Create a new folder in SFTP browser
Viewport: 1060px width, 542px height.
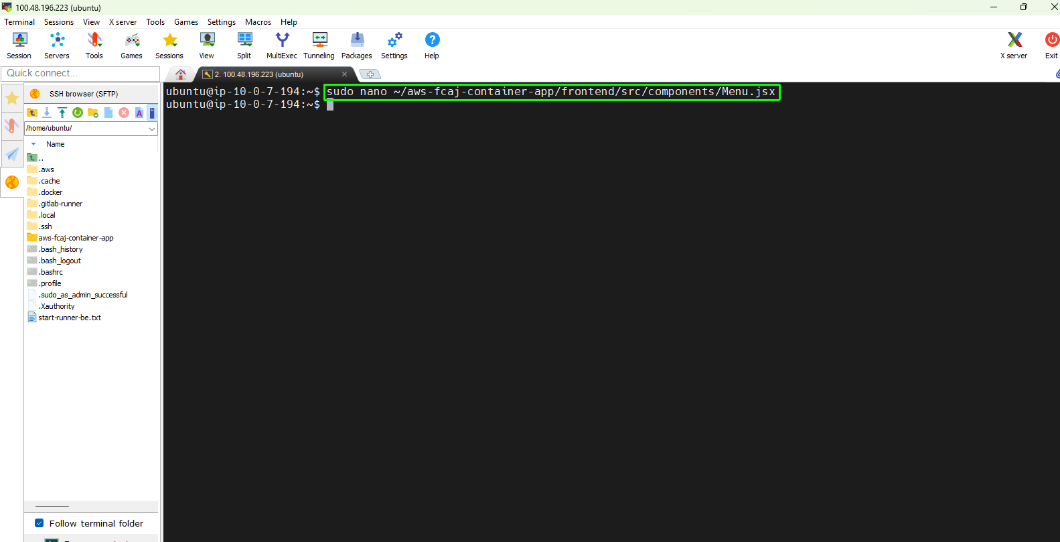click(93, 113)
